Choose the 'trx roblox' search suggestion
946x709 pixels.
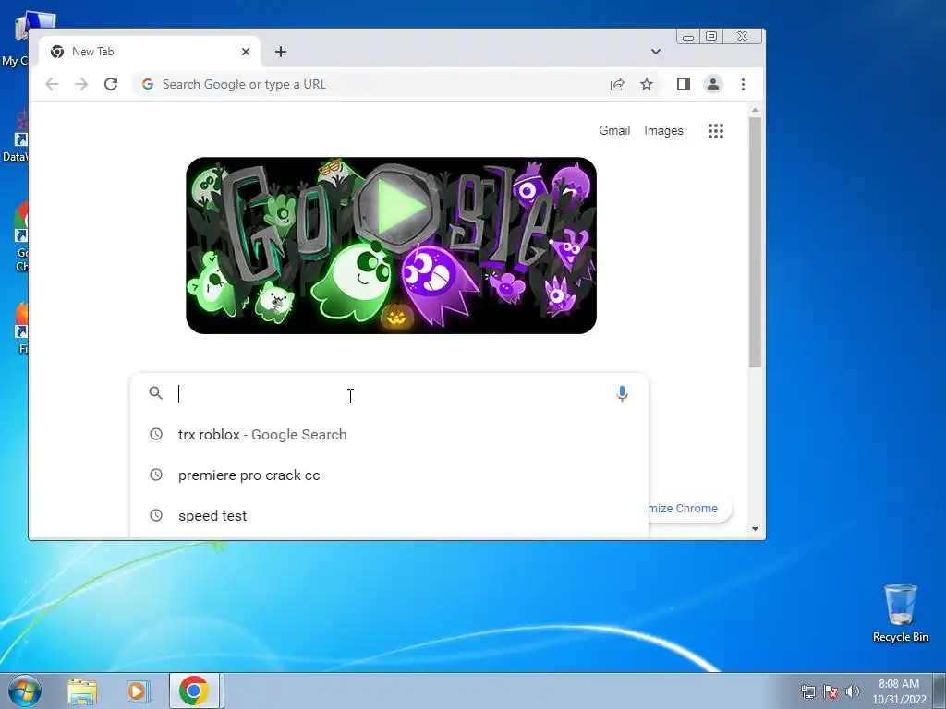point(389,435)
